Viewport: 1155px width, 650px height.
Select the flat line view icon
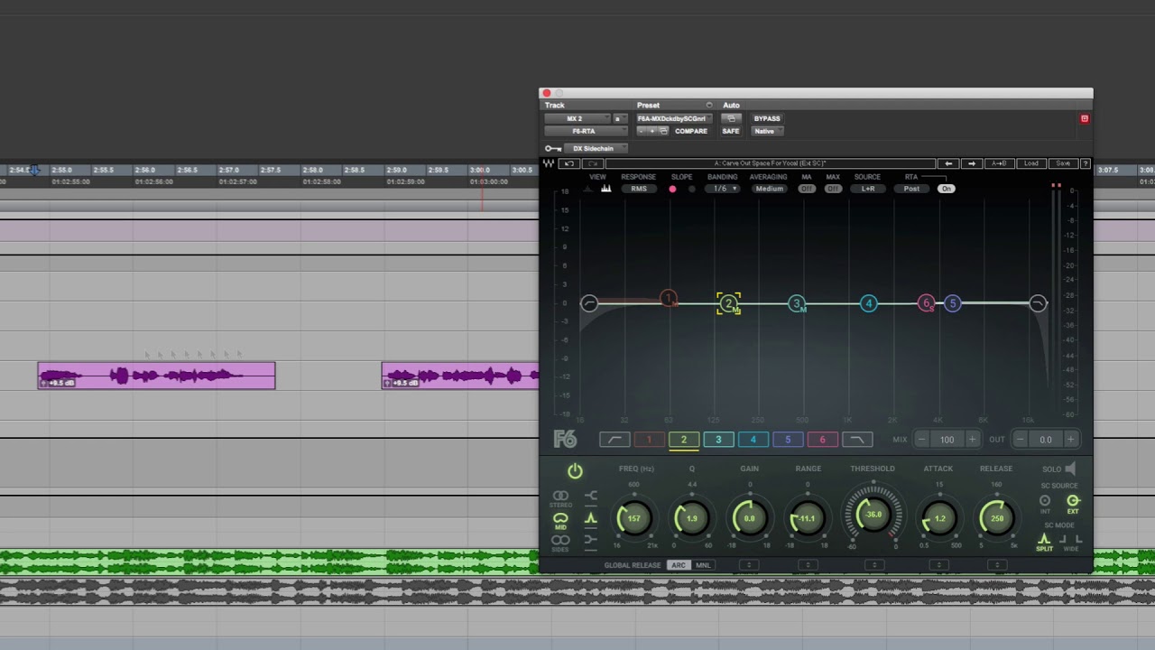coord(589,189)
